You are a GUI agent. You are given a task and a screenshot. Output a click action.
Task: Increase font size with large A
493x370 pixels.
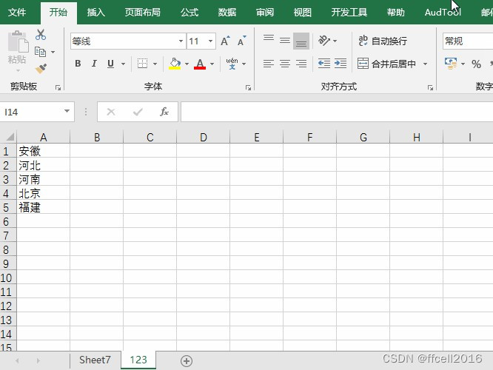tap(225, 41)
